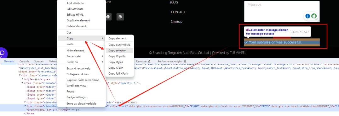Click the div.elementor-message tooltip label
This screenshot has width=339, height=116.
267,32
